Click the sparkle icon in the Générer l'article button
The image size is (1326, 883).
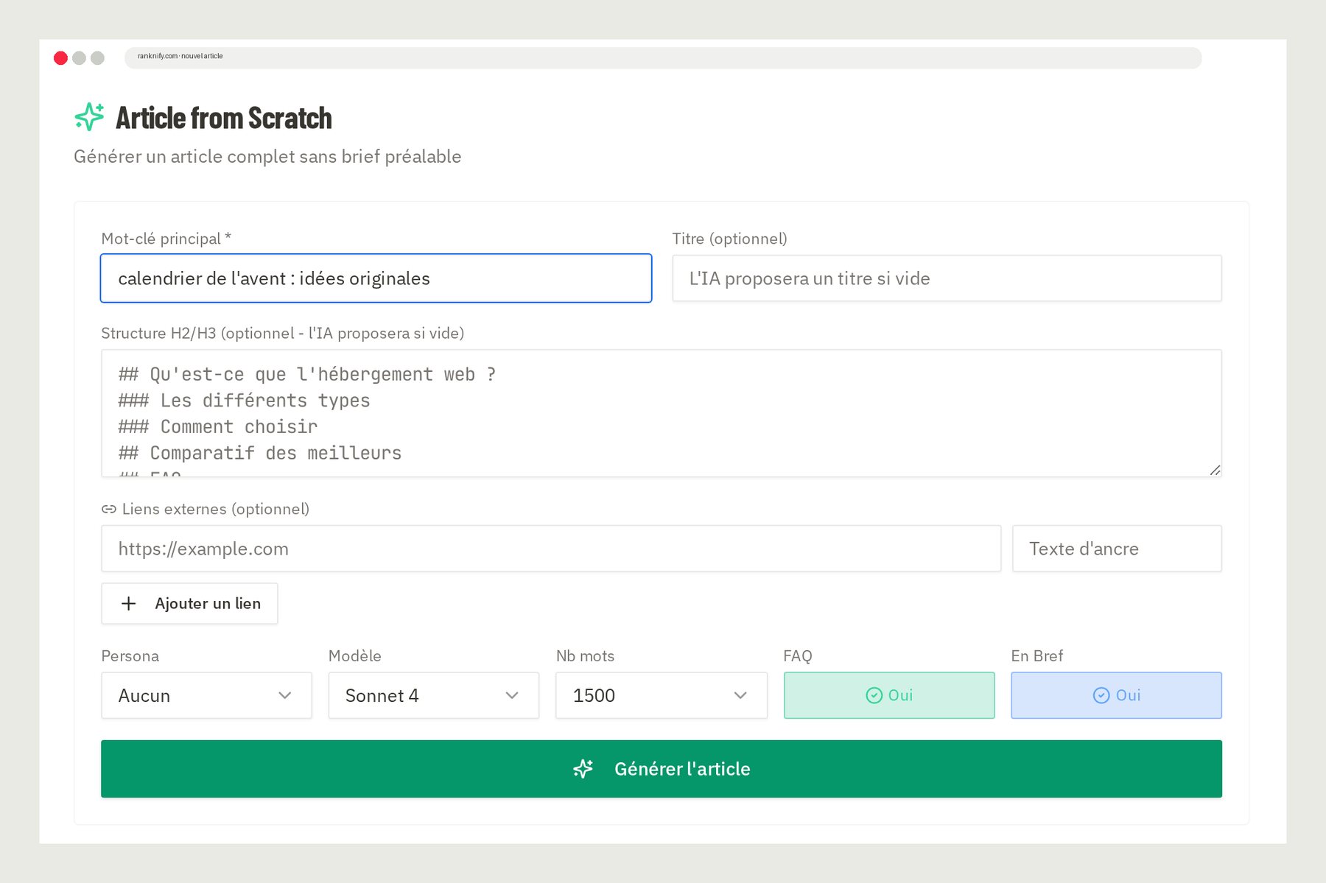click(x=583, y=769)
